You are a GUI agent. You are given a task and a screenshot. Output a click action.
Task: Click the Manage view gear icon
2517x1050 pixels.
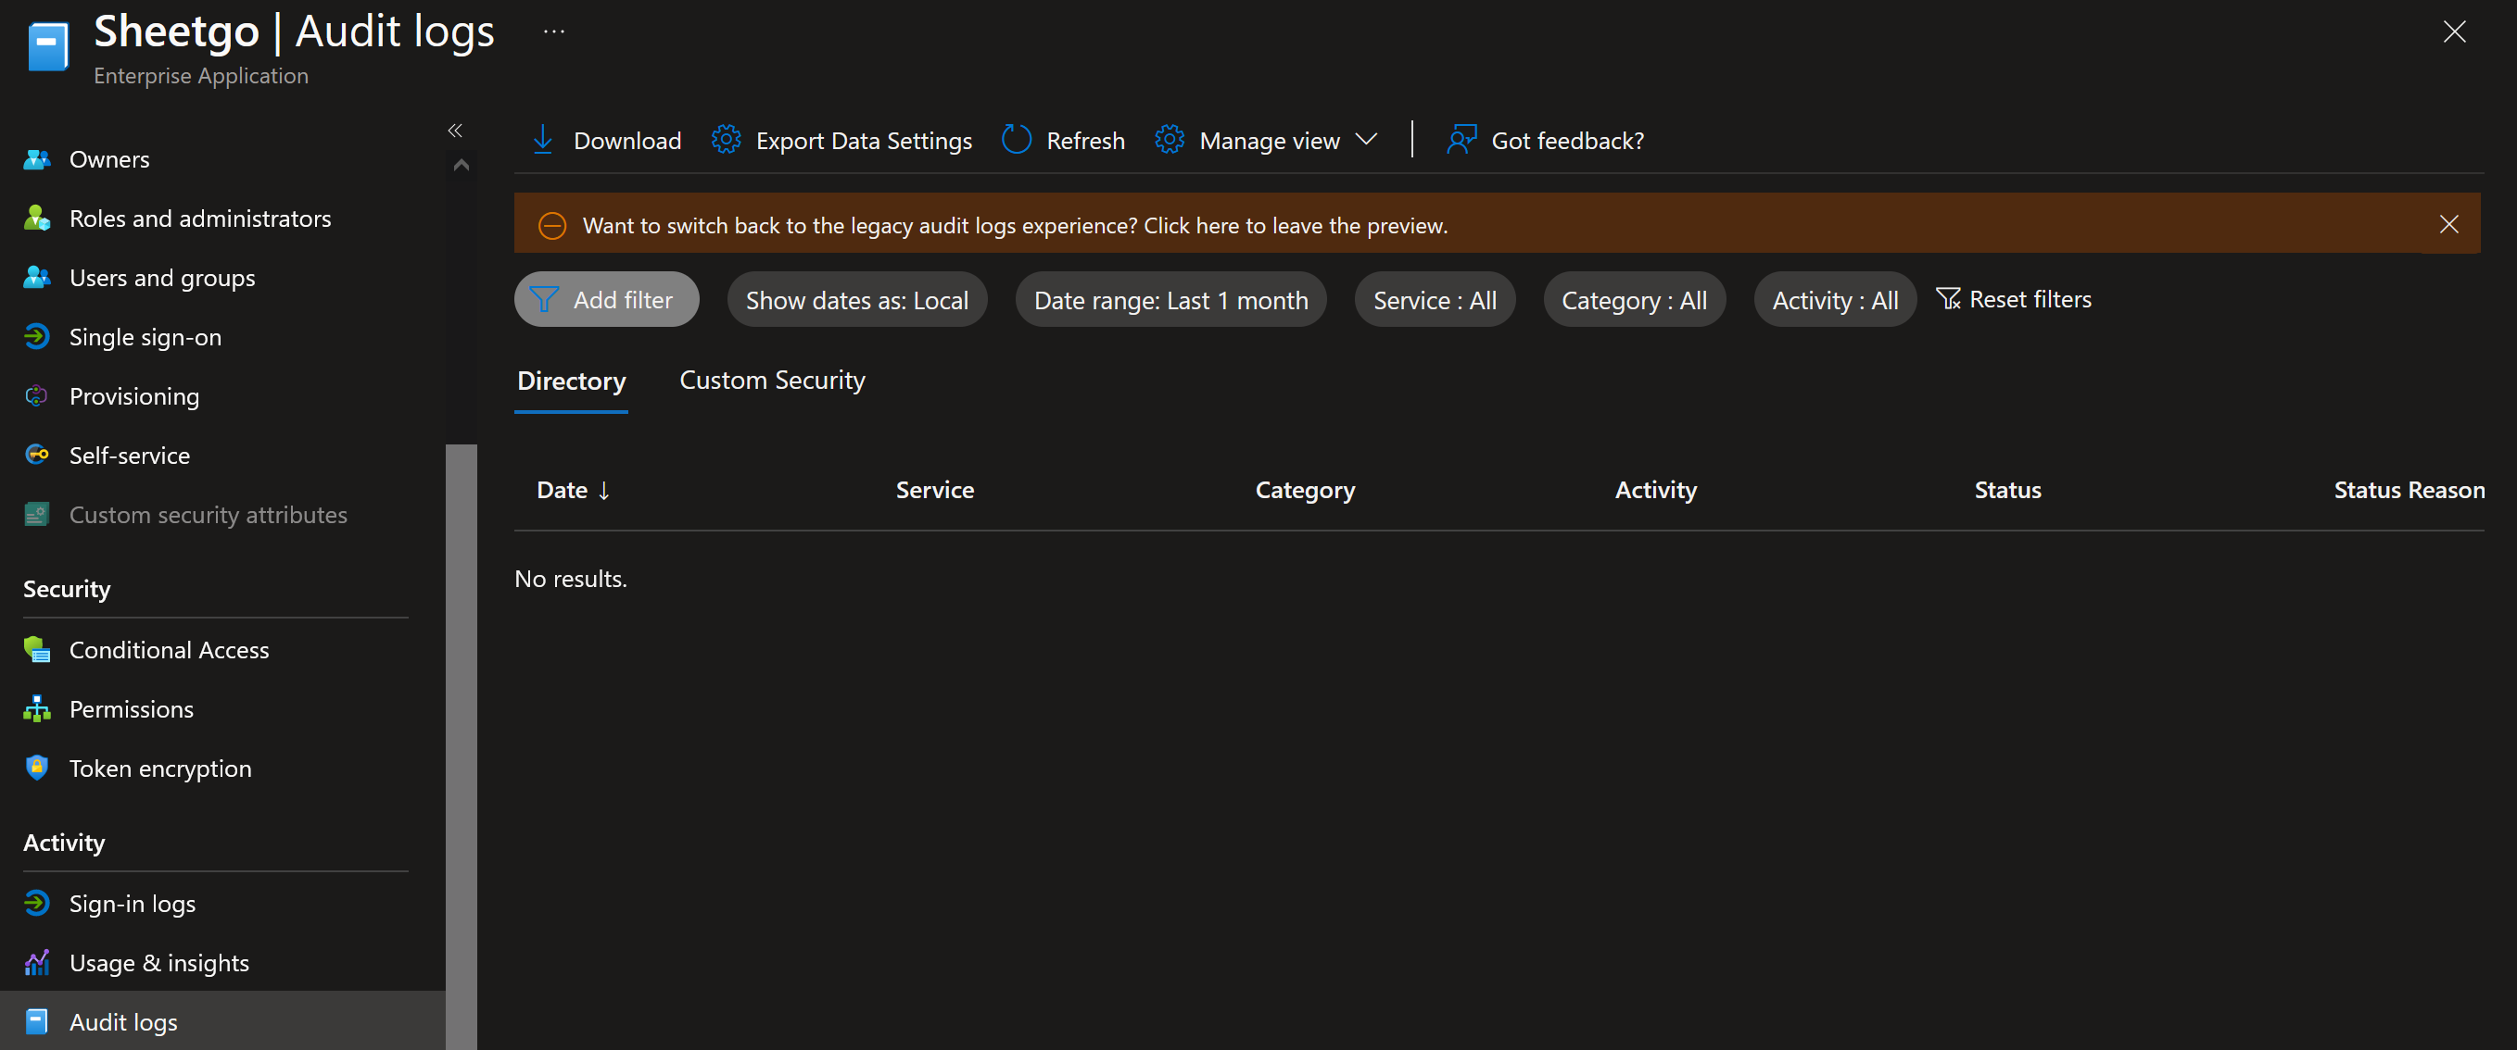[1170, 141]
